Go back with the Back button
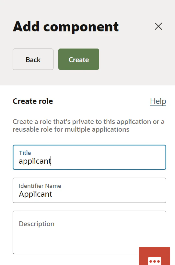Screen dimensions: 175x265 point(33,59)
